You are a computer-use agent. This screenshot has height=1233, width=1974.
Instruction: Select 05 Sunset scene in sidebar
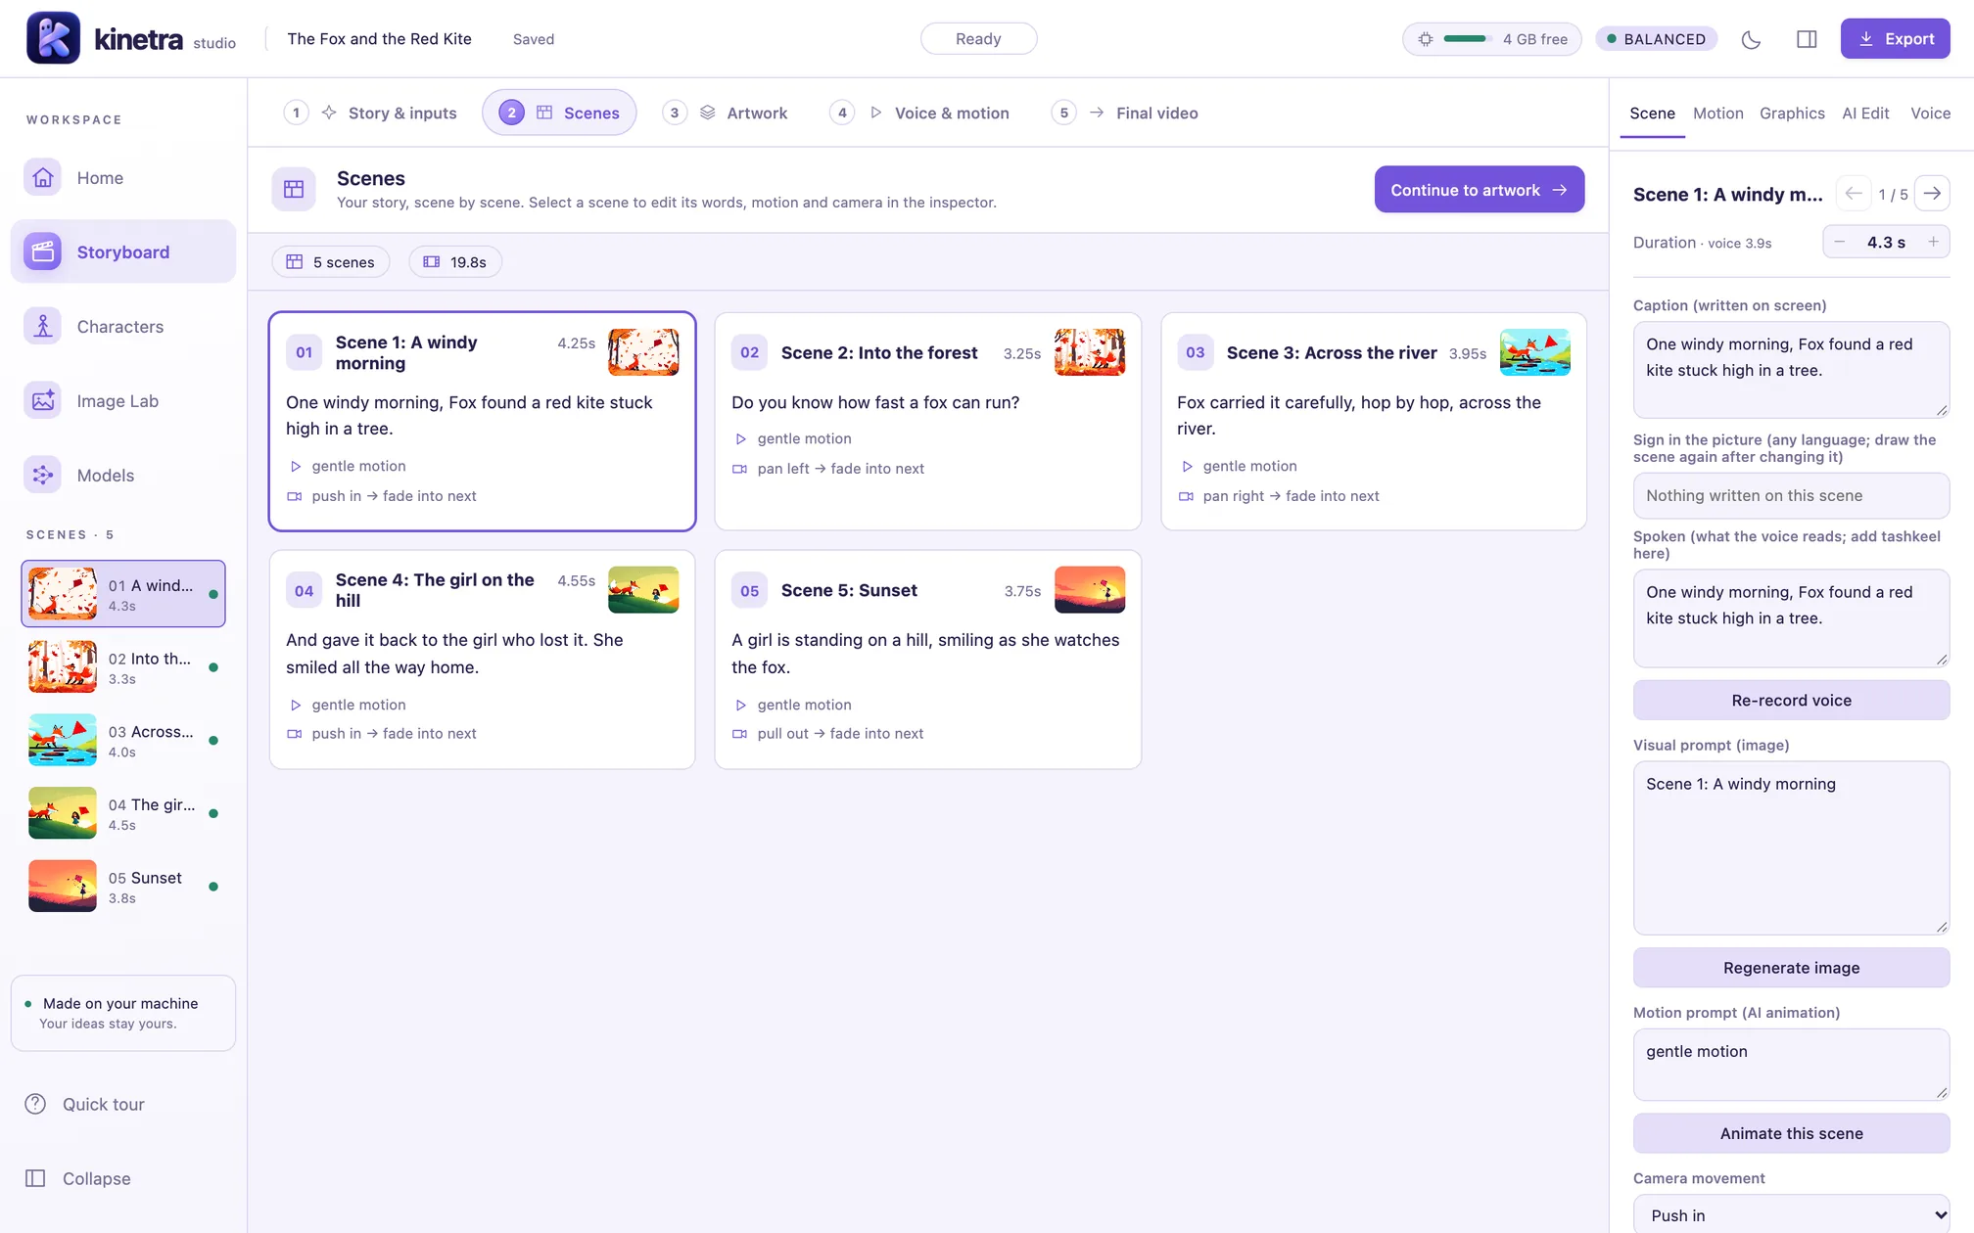(x=123, y=886)
